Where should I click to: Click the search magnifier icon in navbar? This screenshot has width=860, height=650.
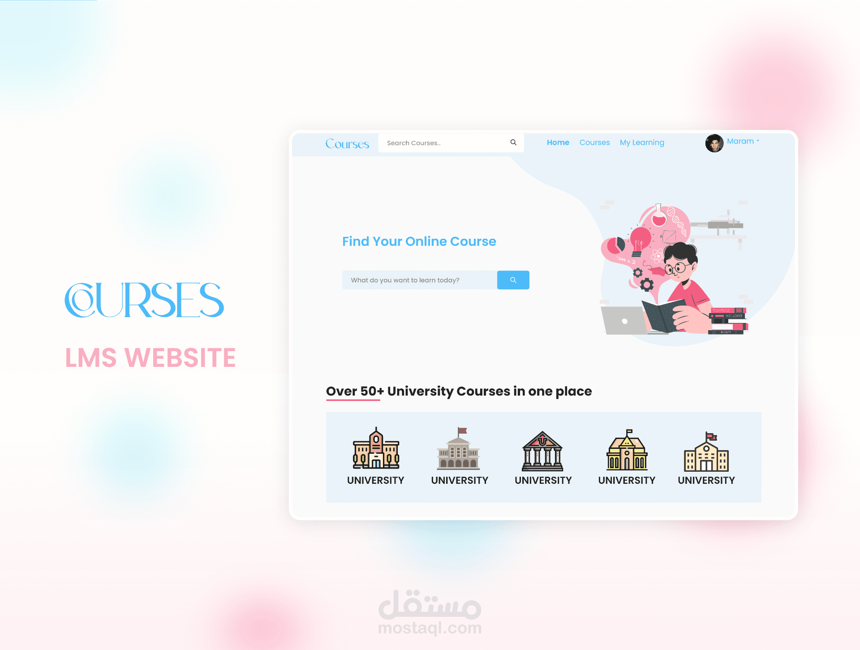(515, 142)
